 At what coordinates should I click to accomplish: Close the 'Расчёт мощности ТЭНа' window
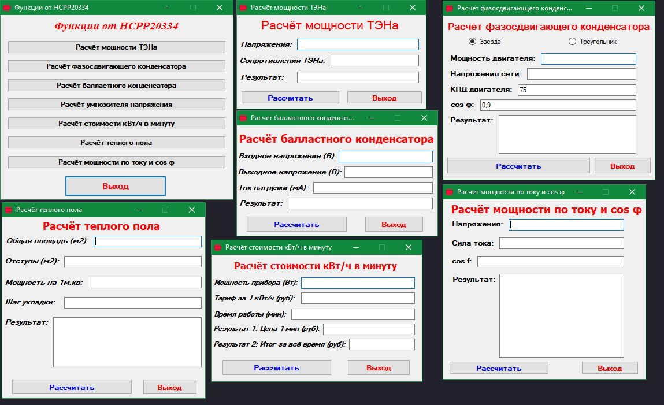point(412,8)
